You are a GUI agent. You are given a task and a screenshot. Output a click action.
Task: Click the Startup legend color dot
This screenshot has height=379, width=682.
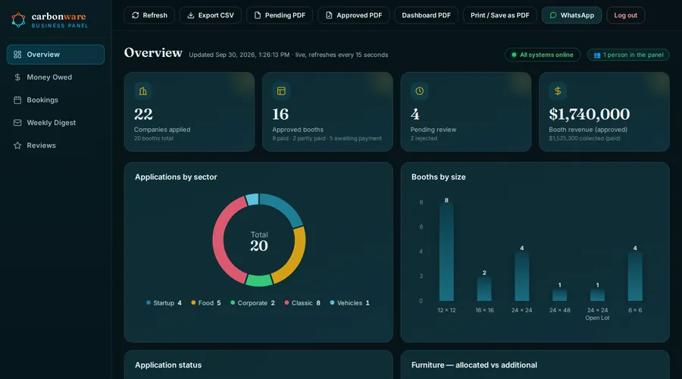pyautogui.click(x=149, y=302)
